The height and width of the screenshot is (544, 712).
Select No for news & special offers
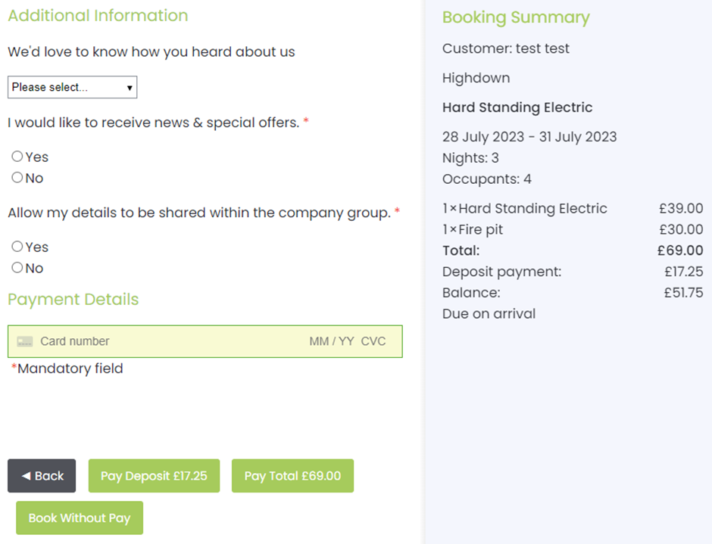(x=17, y=178)
